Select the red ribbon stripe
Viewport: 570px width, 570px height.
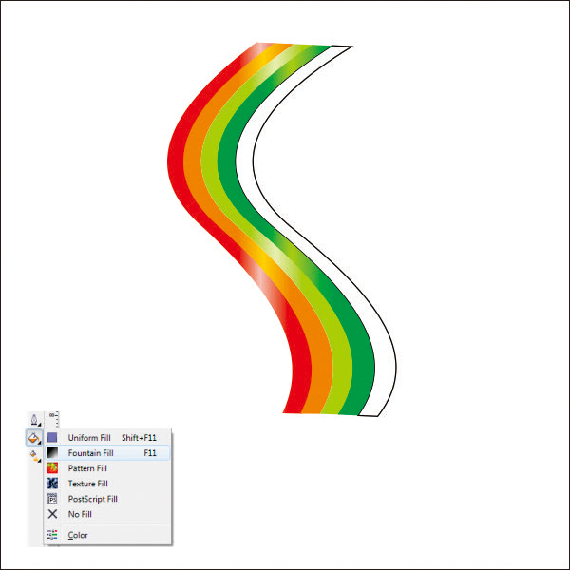click(x=176, y=160)
